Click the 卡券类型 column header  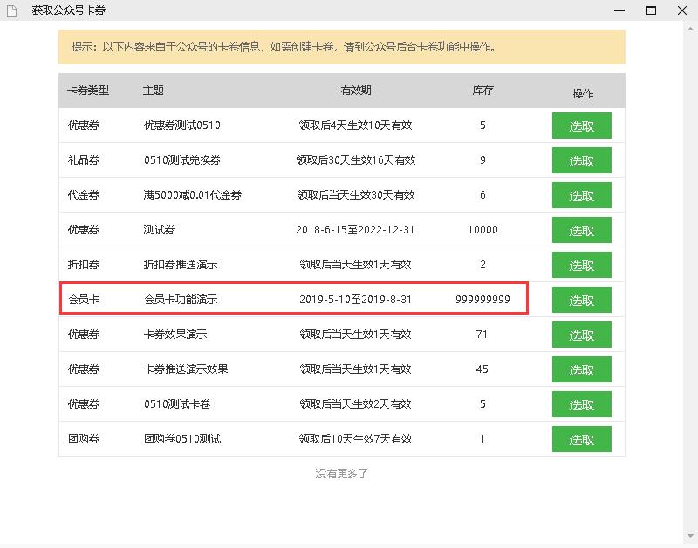88,91
